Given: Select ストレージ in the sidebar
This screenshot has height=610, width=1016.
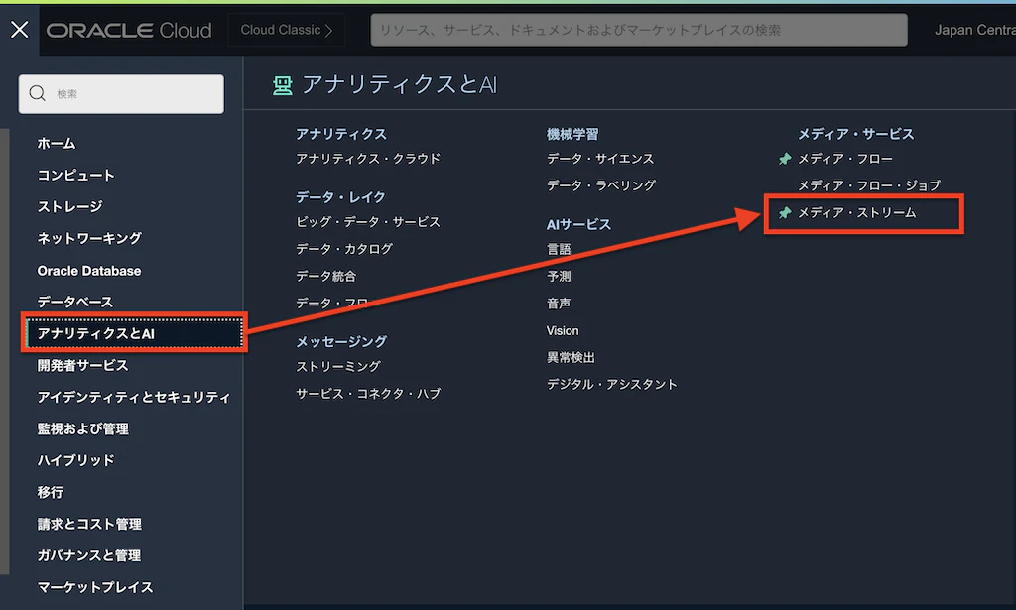Looking at the screenshot, I should pyautogui.click(x=70, y=206).
